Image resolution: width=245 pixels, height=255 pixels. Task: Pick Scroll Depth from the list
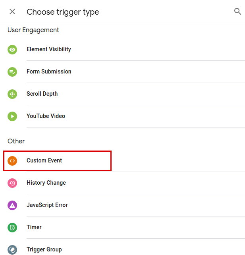pos(42,94)
